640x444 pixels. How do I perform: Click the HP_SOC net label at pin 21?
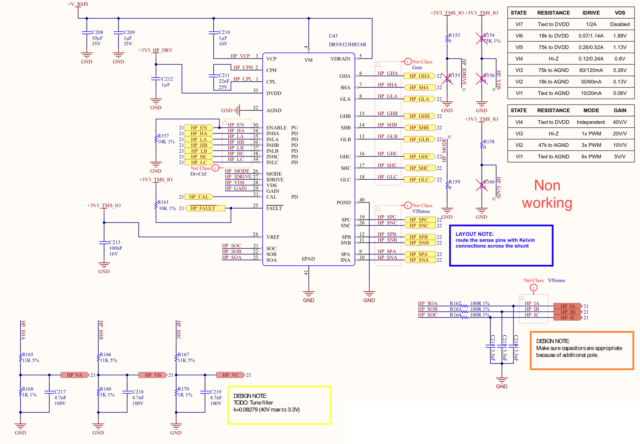[x=231, y=246]
